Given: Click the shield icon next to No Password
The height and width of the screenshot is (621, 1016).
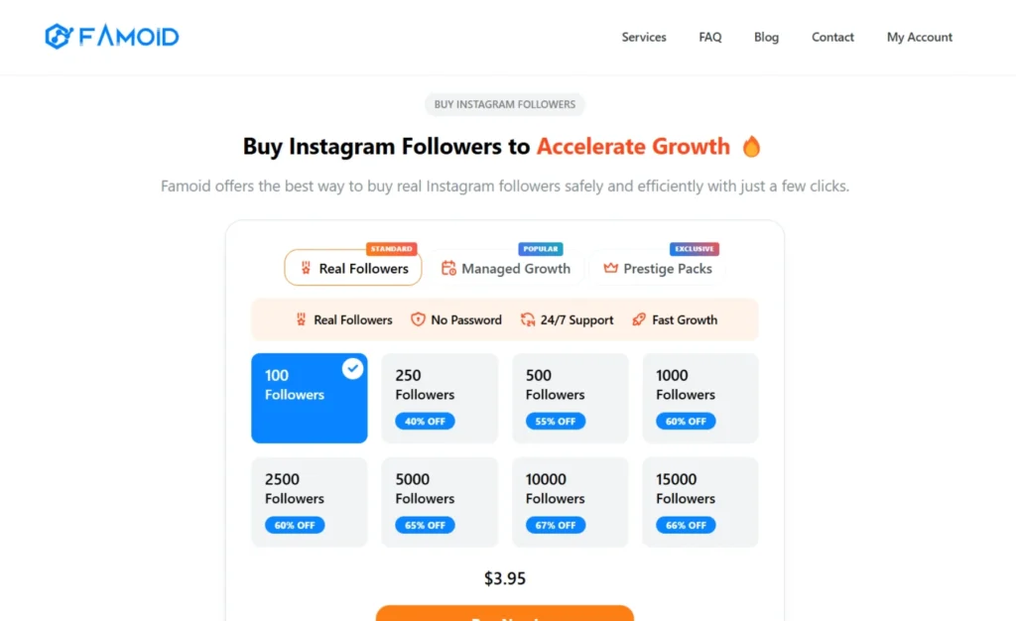Looking at the screenshot, I should (x=418, y=319).
